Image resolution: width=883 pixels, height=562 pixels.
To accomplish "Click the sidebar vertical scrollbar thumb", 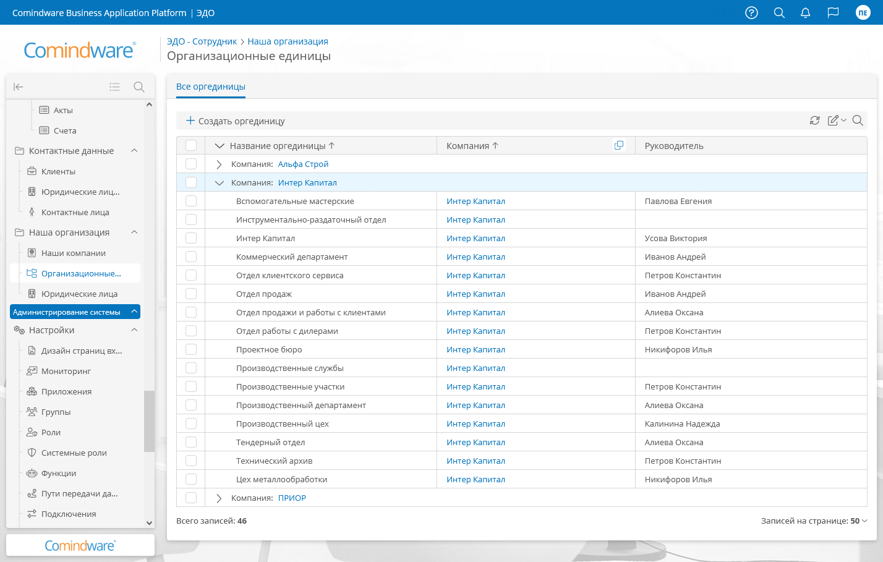I will click(149, 421).
